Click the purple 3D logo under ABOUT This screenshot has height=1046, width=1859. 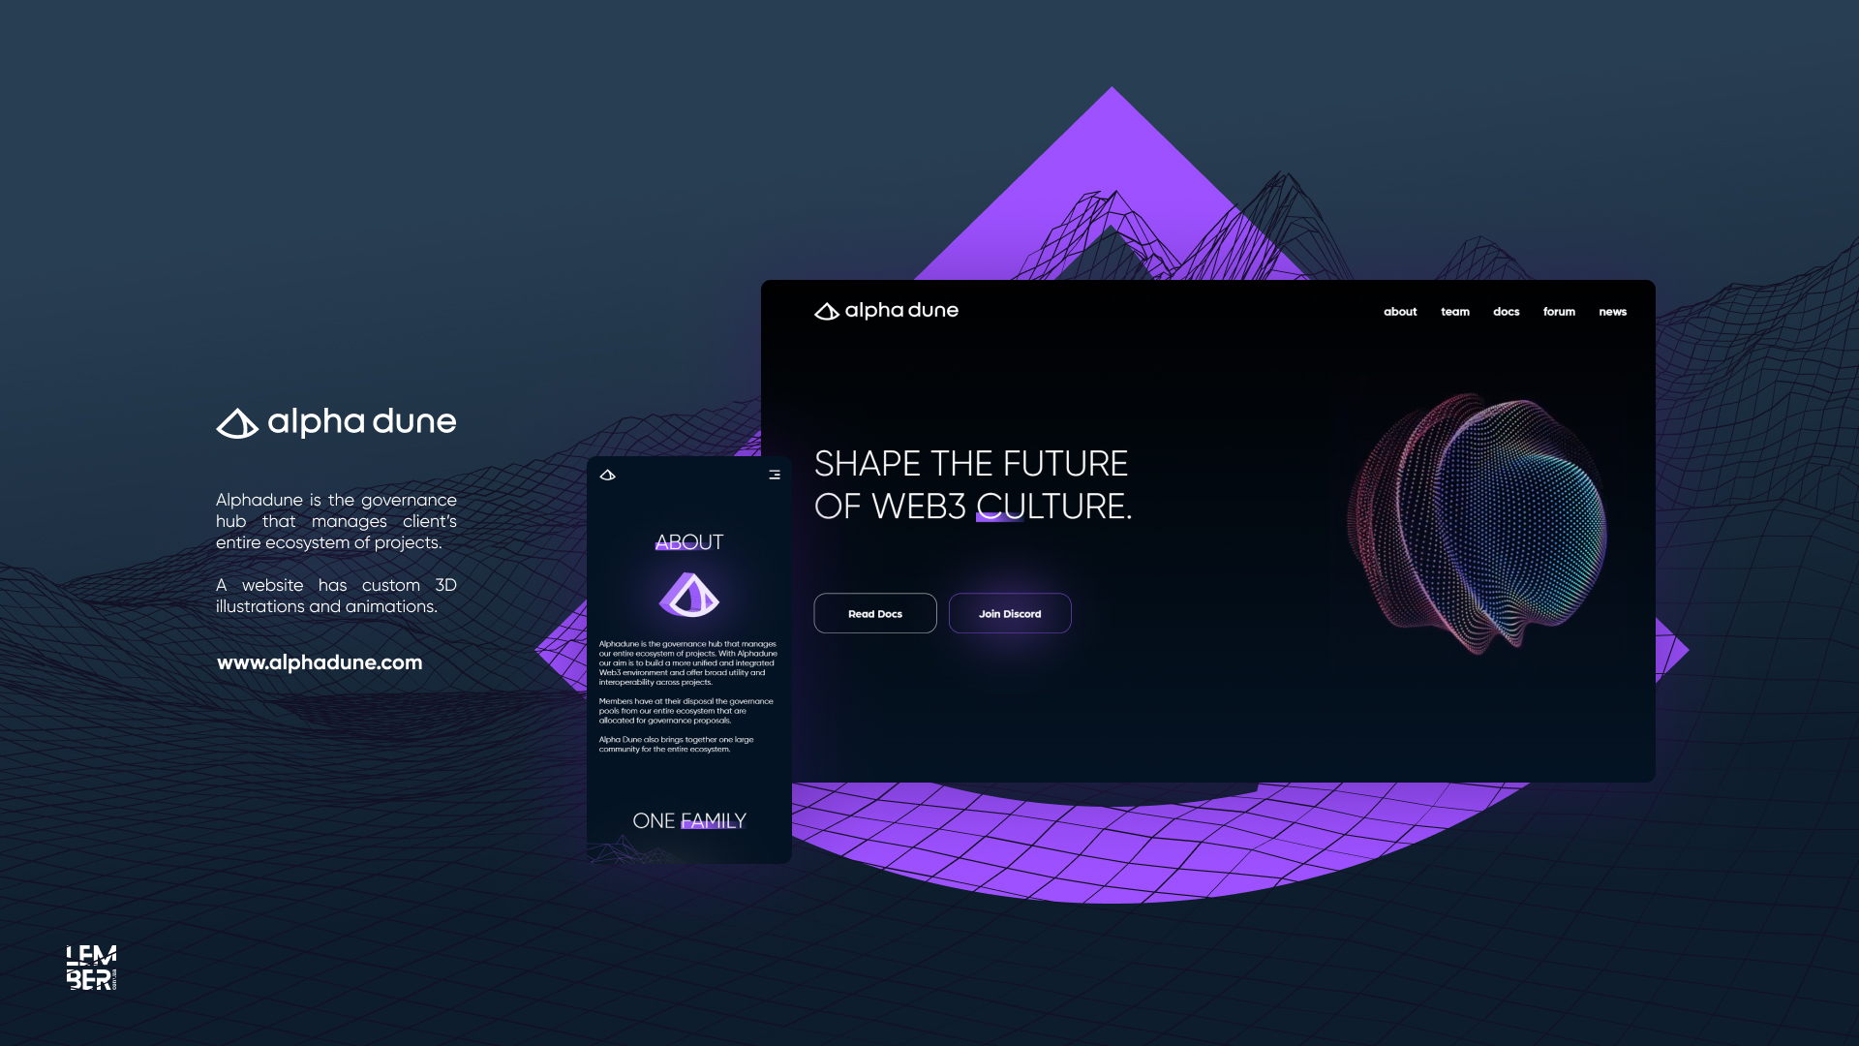689,595
